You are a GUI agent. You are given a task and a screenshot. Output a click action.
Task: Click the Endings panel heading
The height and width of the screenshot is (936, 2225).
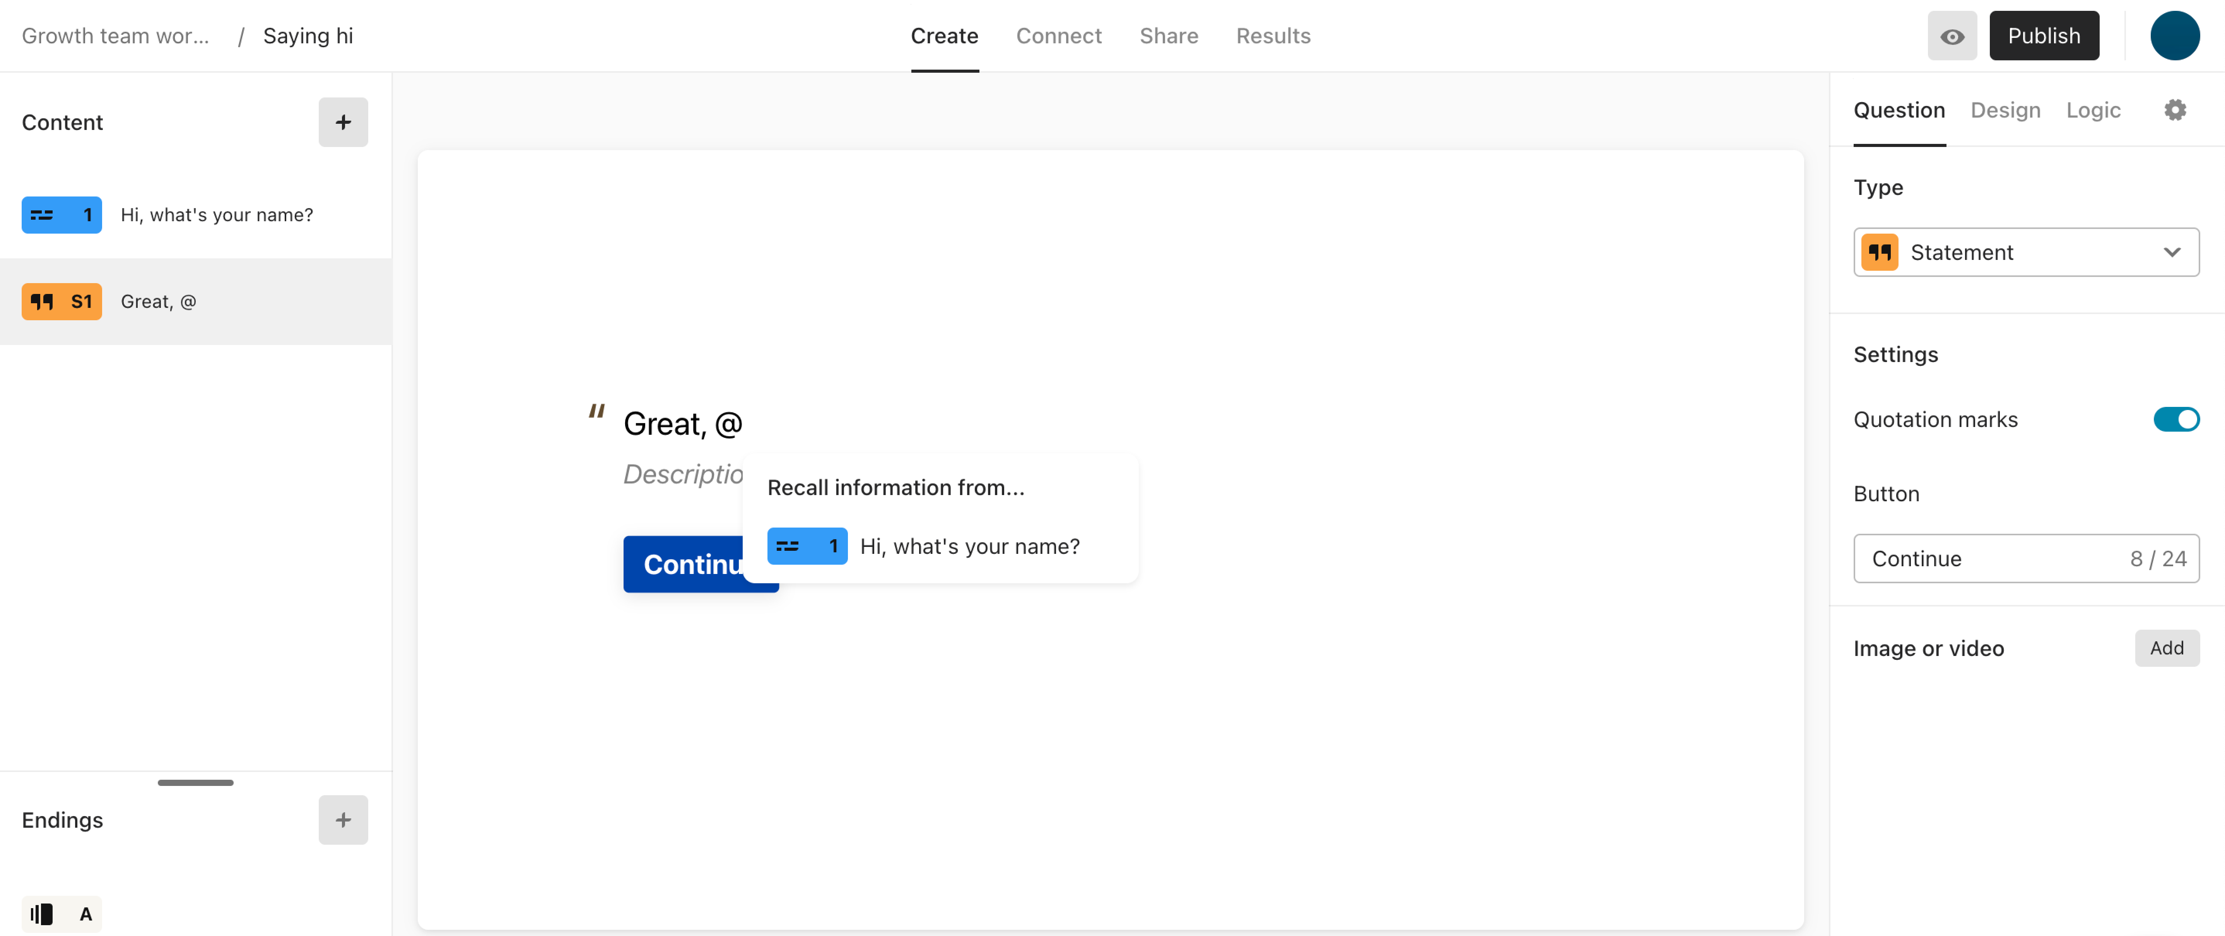point(62,820)
